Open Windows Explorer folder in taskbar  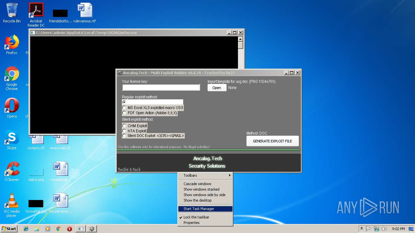[37, 229]
